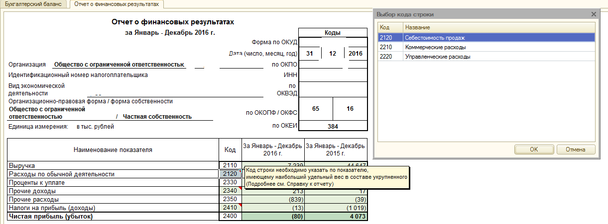Click code cell 2340 for Прочие доходы
This screenshot has height=224, width=608.
pyautogui.click(x=230, y=191)
